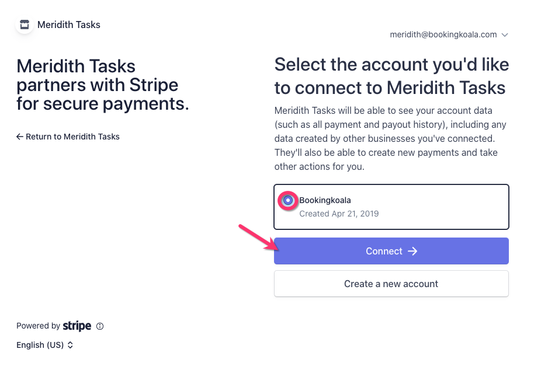541x370 pixels.
Task: Click the Powered by text
Action: pos(38,326)
